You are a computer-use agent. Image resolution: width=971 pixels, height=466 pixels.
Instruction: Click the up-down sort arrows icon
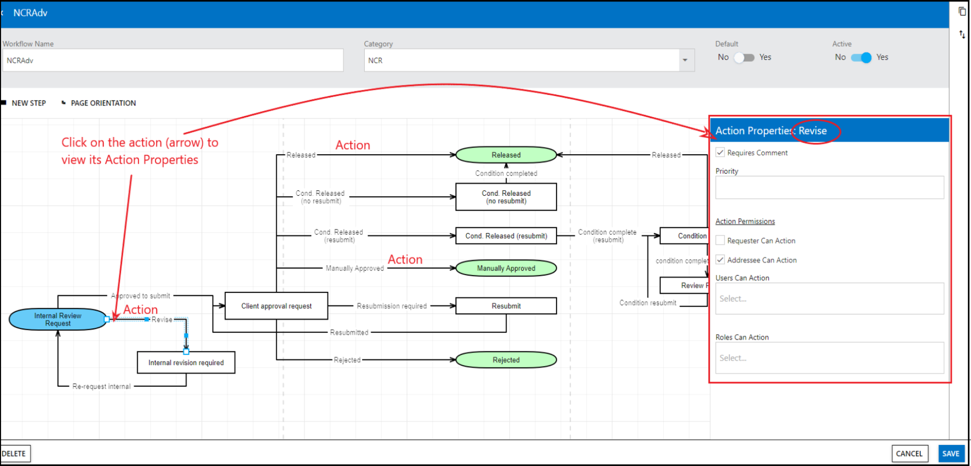pyautogui.click(x=962, y=34)
